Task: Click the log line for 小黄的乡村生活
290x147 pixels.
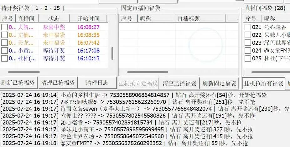Action: click(133, 95)
